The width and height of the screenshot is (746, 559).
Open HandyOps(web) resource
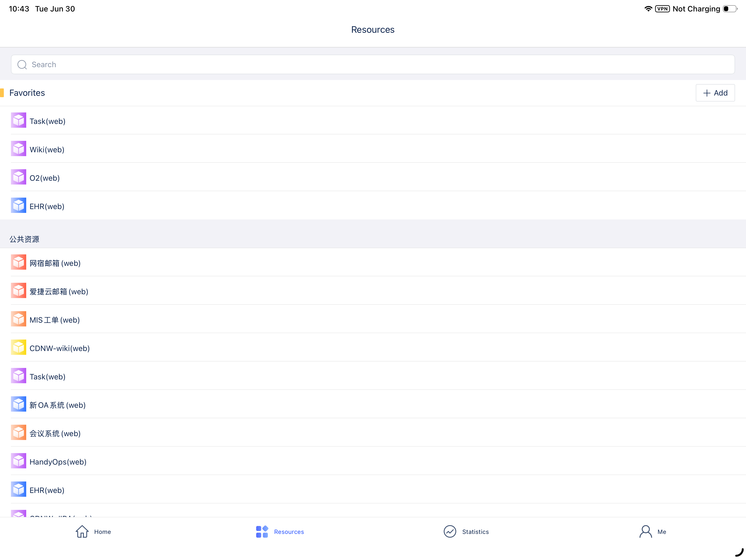[373, 461]
